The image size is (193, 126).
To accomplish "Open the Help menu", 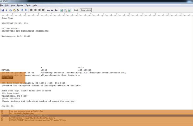I will (35, 5).
